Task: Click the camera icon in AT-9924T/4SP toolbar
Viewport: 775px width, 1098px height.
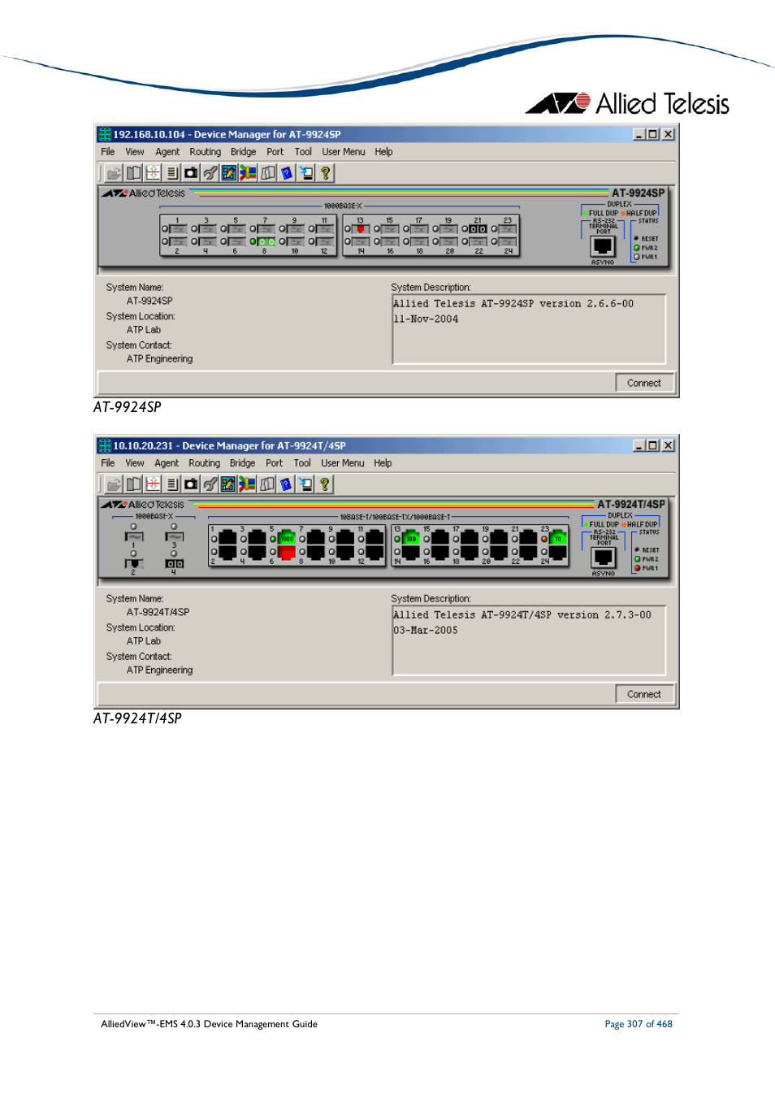Action: [191, 484]
